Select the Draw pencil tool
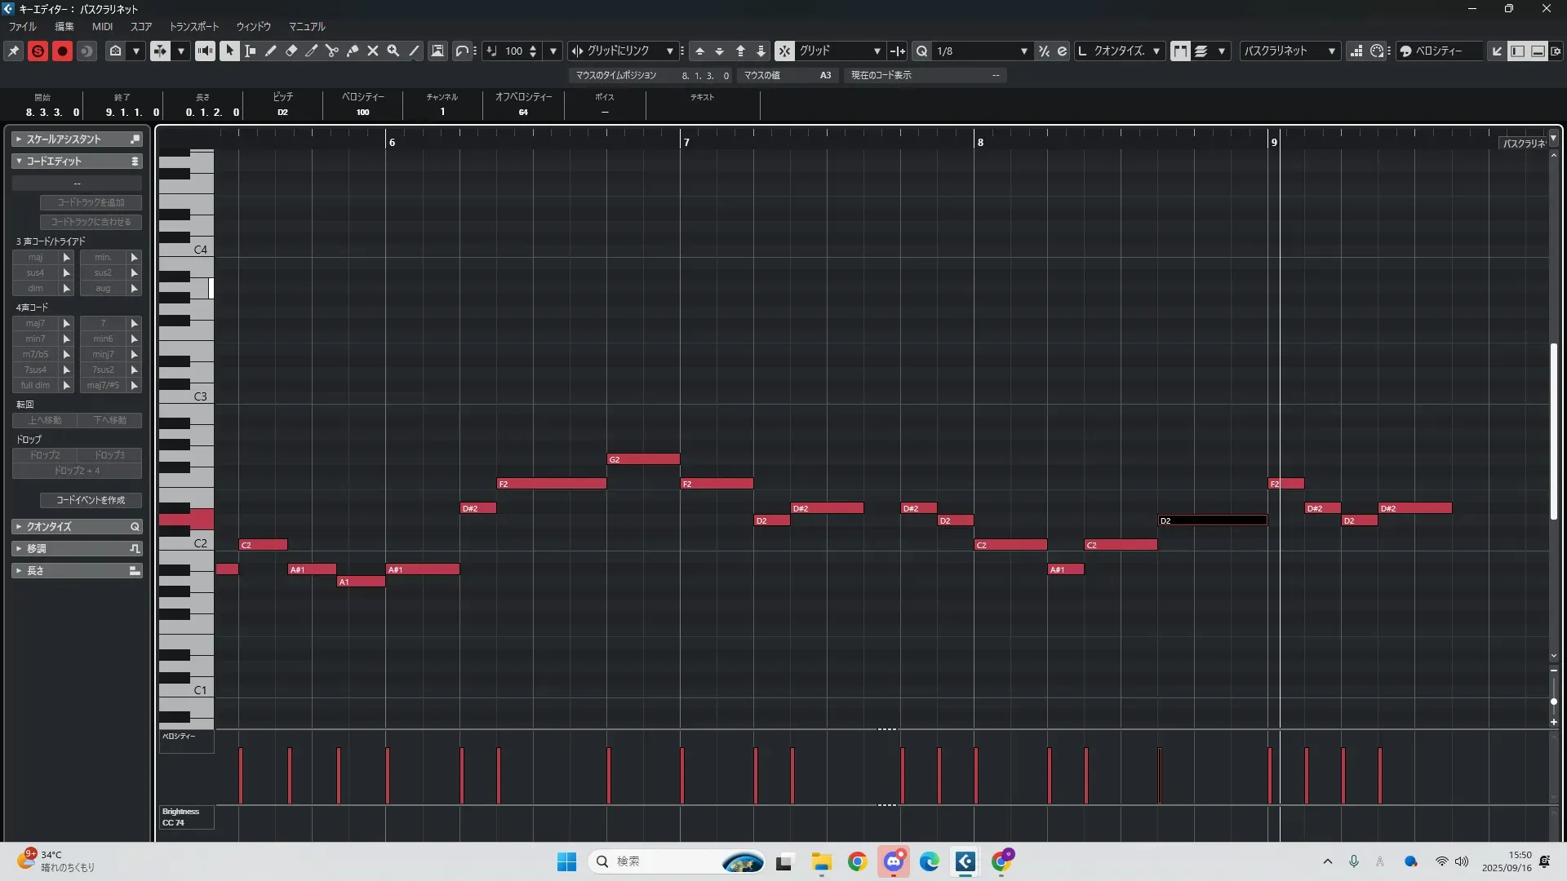 271,51
